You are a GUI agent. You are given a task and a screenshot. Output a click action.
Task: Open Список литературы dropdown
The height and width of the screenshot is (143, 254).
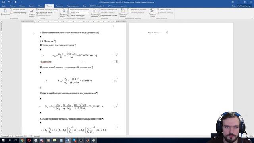click(x=76, y=15)
